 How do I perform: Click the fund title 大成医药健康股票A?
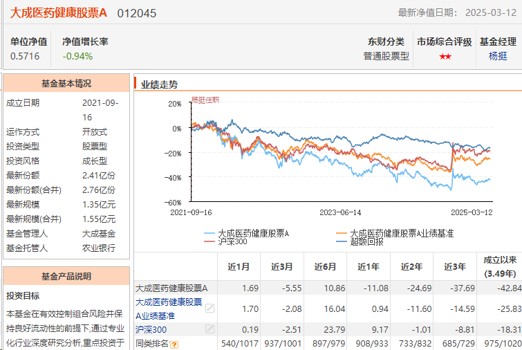[x=59, y=13]
